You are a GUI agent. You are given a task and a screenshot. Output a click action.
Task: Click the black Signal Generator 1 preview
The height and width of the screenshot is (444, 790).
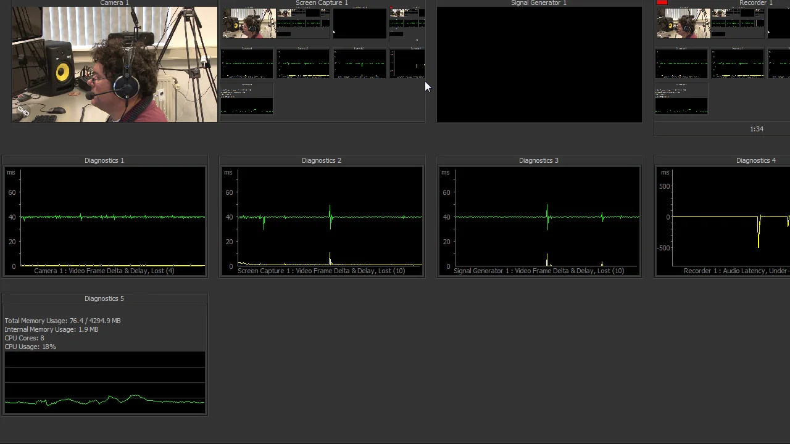pyautogui.click(x=539, y=64)
